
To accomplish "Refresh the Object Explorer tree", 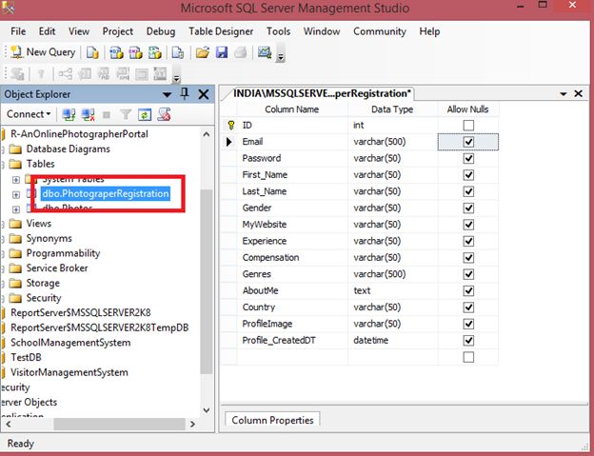I will point(145,114).
